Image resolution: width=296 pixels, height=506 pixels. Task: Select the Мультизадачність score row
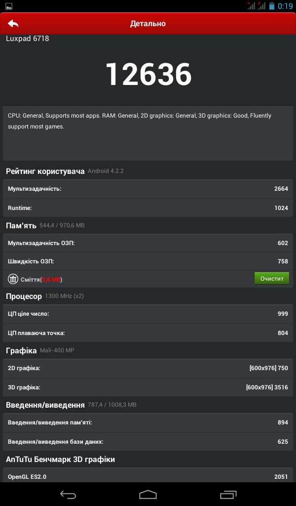148,189
